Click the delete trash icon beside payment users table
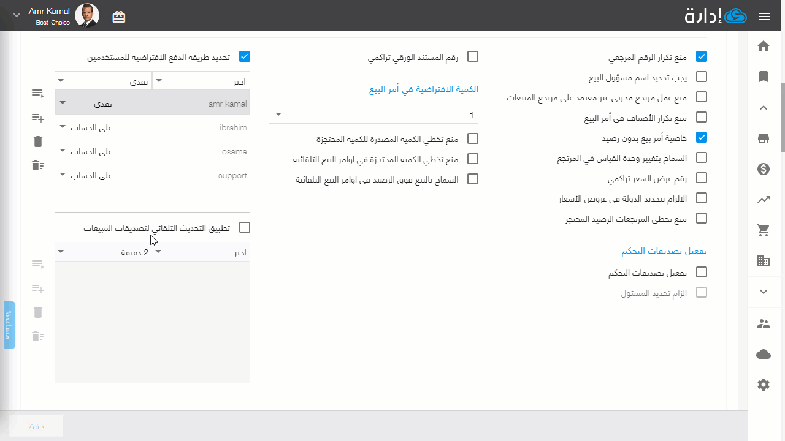Screen dimensions: 785x441 (38, 141)
